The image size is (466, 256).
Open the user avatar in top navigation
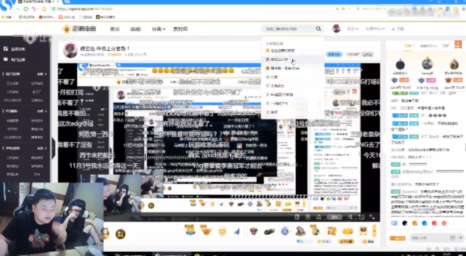[336, 28]
